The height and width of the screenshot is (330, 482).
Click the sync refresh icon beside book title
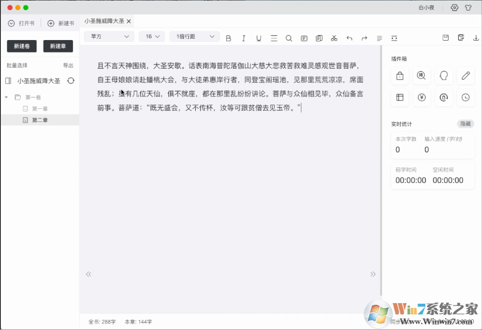(70, 81)
